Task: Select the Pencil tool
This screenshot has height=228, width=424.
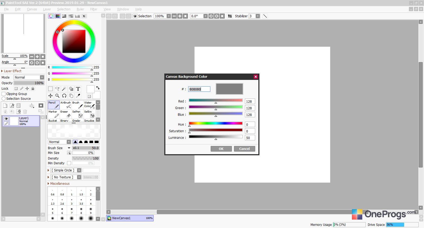Action: [54, 105]
